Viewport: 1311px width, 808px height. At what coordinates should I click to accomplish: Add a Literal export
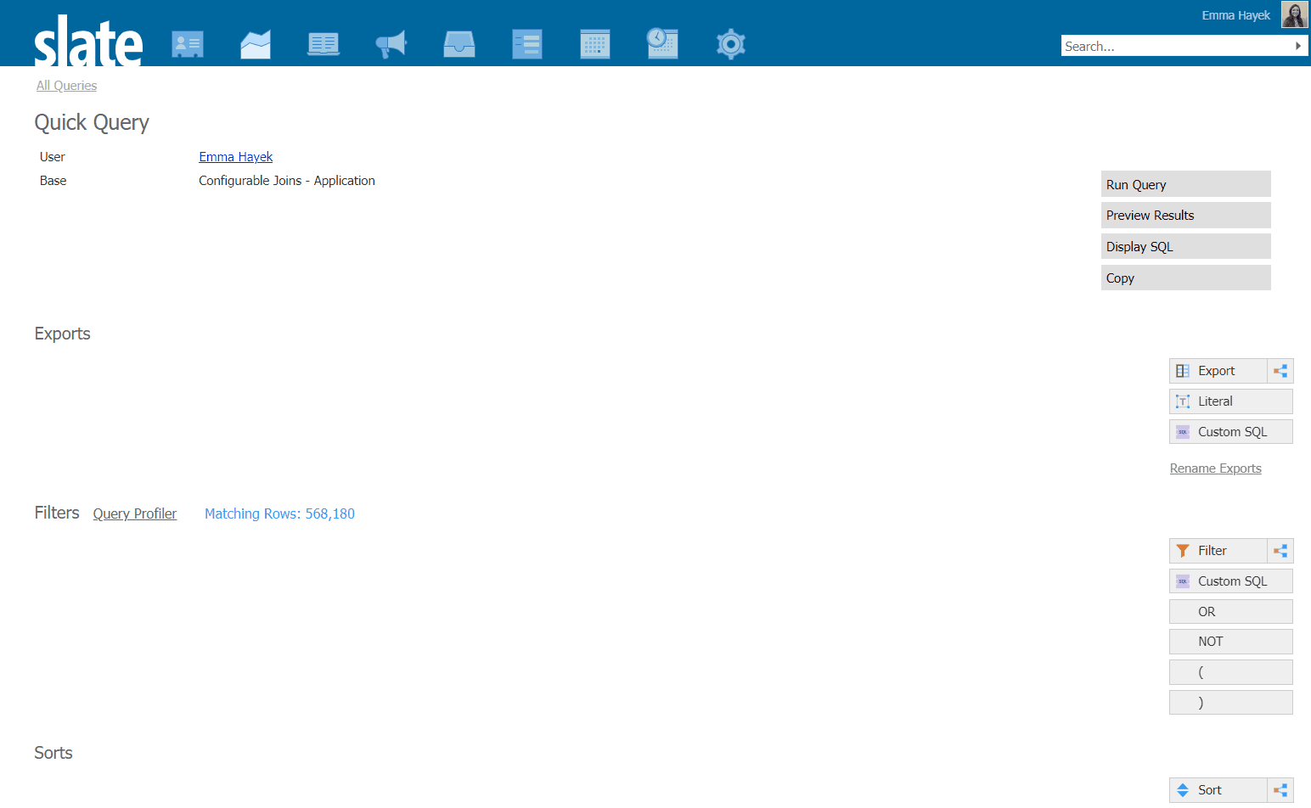1231,401
